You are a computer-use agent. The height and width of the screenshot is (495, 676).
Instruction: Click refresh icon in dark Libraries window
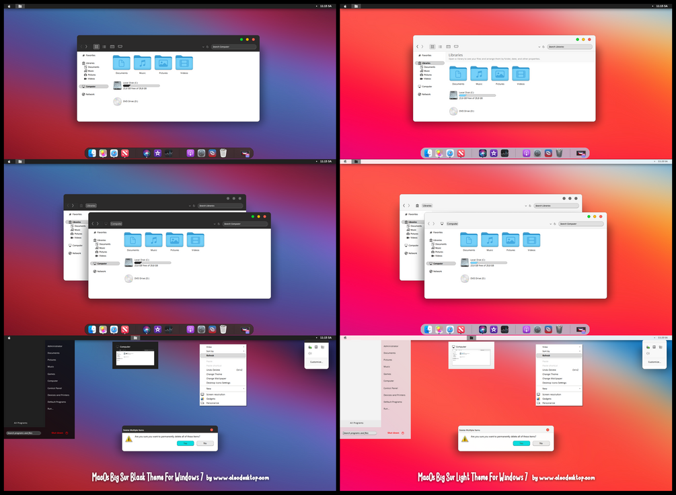click(x=194, y=206)
